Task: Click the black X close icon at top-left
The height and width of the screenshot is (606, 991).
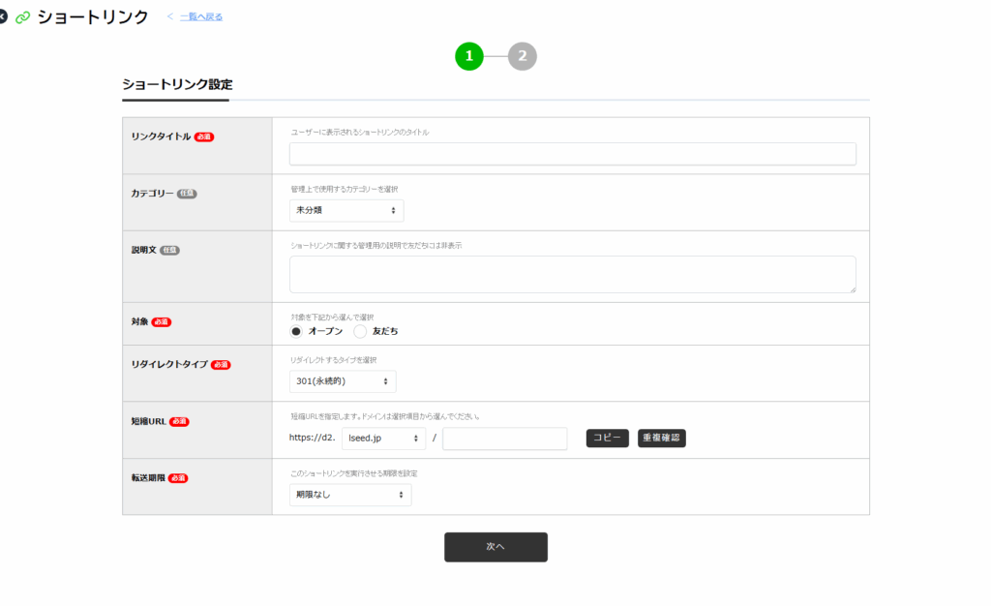Action: coord(3,17)
